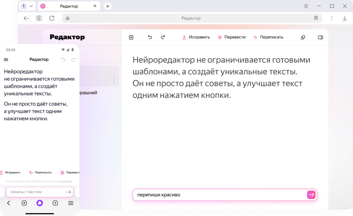Click Исправить in the mobile view

pyautogui.click(x=10, y=173)
